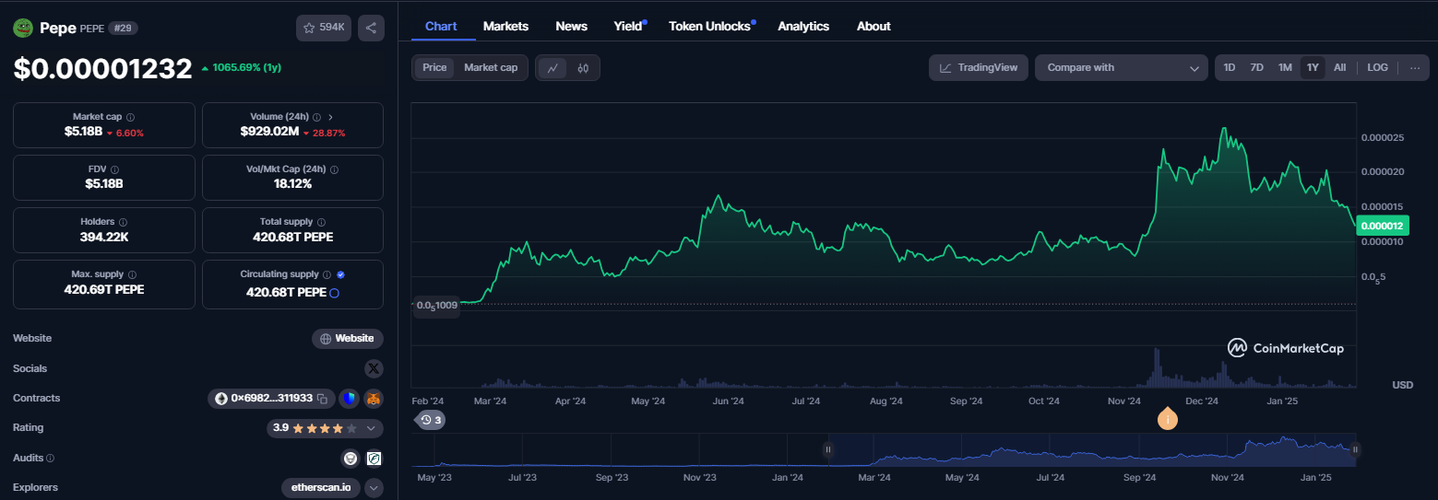Click the USD currency label
The height and width of the screenshot is (500, 1438).
(1402, 385)
